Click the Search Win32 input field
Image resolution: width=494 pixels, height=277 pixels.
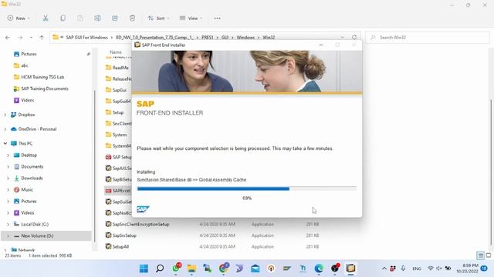point(428,38)
